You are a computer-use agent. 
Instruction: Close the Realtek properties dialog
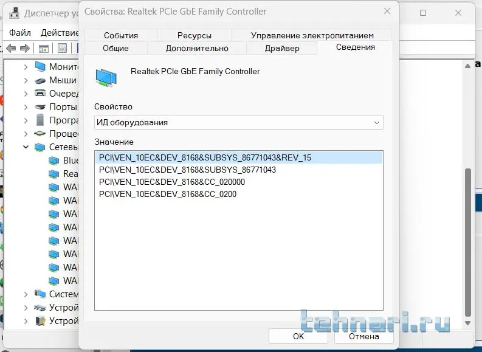pos(387,12)
